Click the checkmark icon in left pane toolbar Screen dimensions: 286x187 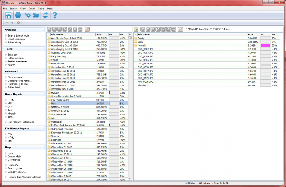70,29
